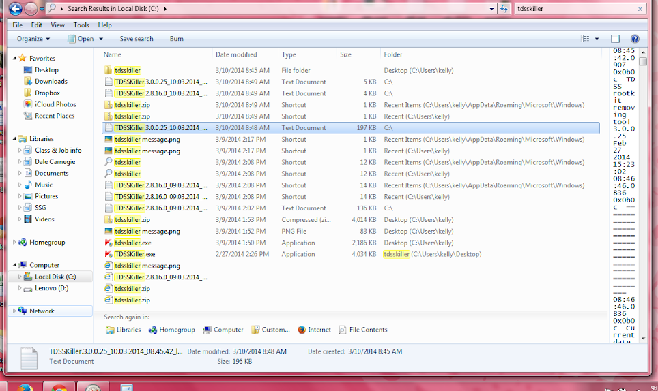Select Dropbox in Favorites
This screenshot has width=658, height=391.
(47, 93)
